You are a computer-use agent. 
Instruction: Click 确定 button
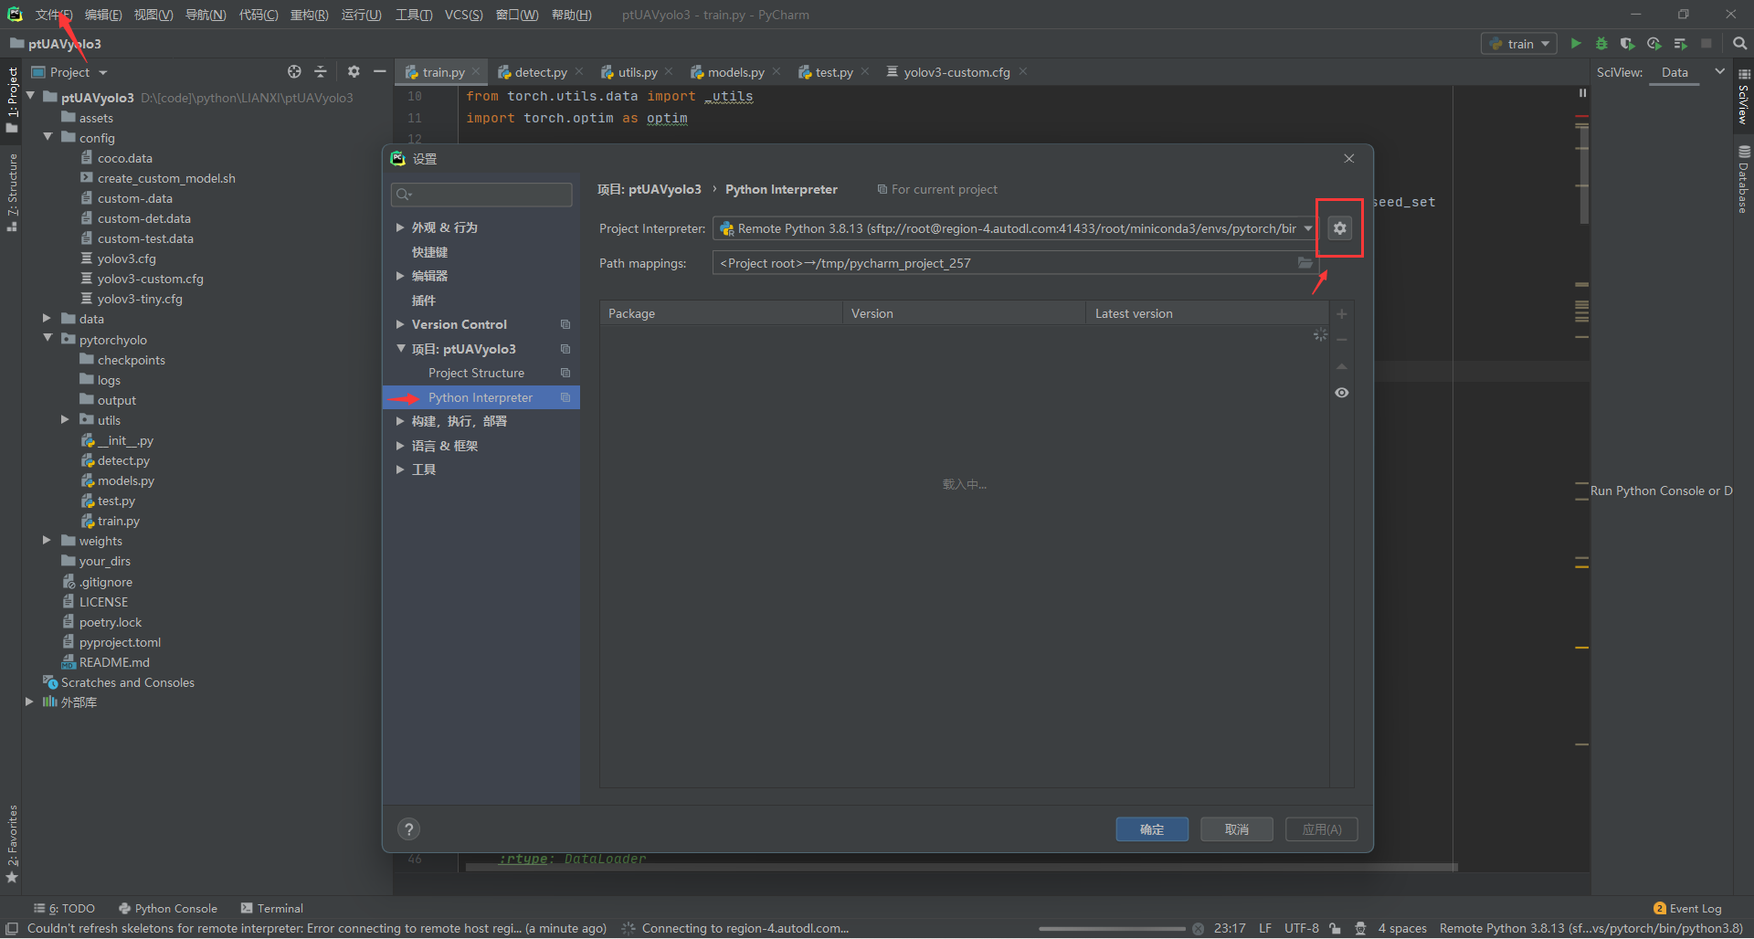pyautogui.click(x=1152, y=829)
